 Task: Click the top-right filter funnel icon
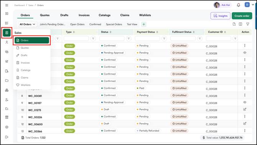(248, 24)
